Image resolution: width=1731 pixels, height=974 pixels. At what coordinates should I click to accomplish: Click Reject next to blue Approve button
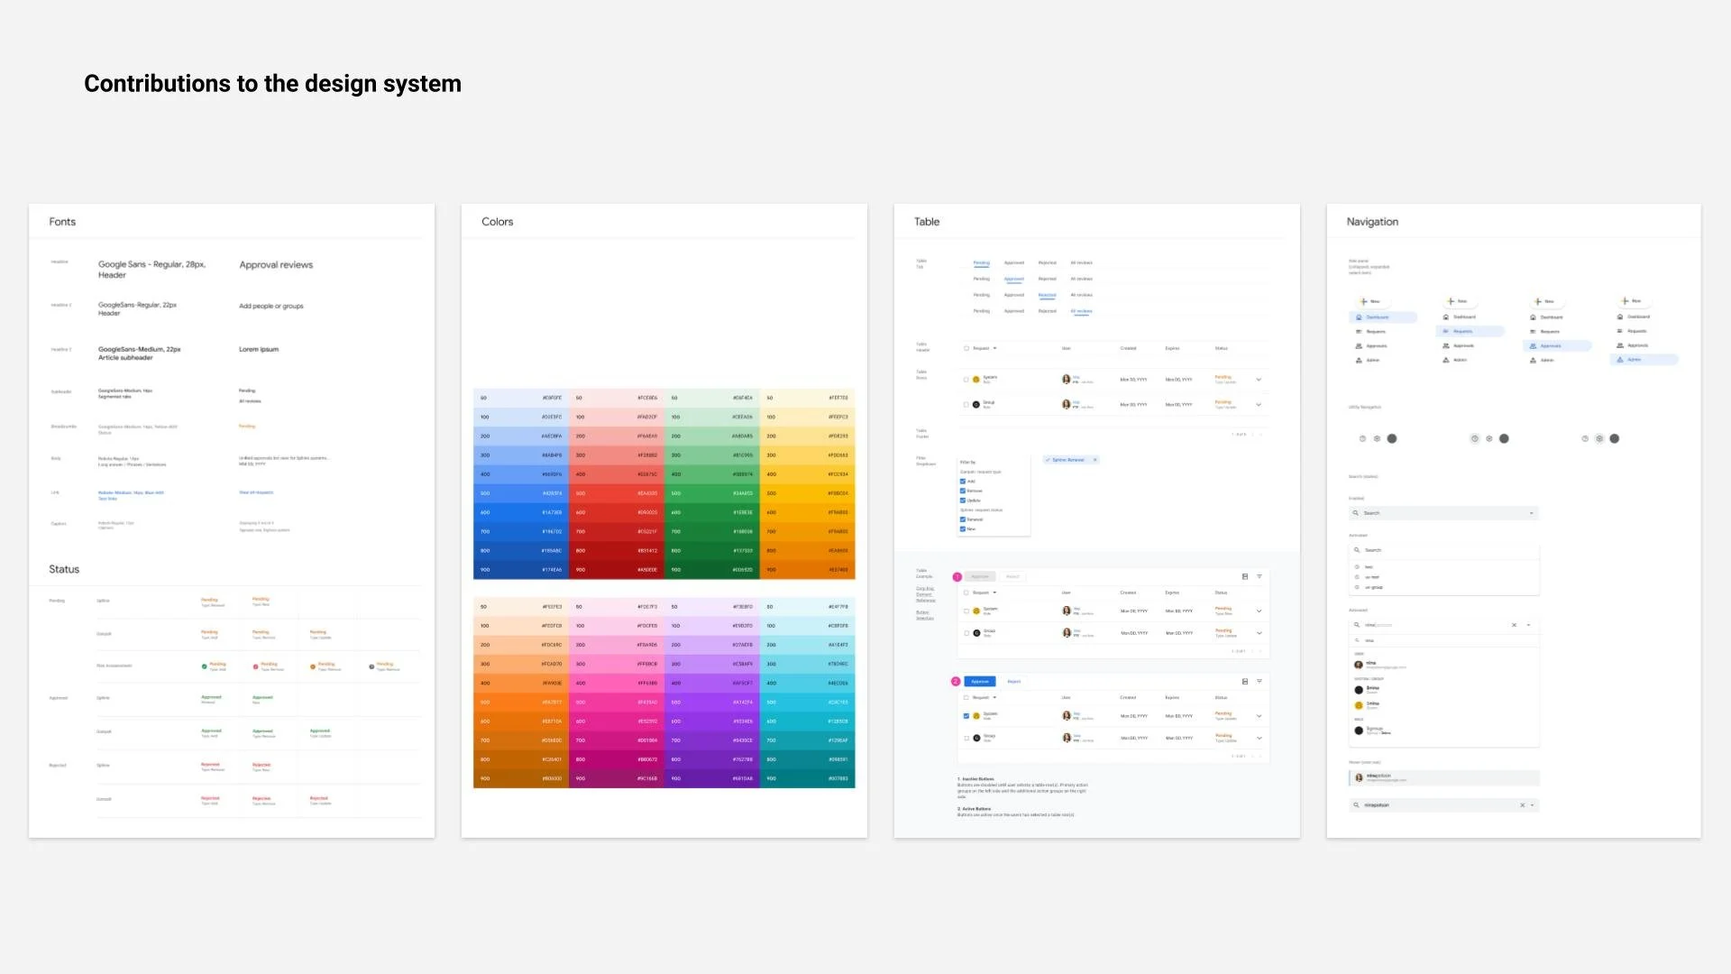pyautogui.click(x=1014, y=682)
